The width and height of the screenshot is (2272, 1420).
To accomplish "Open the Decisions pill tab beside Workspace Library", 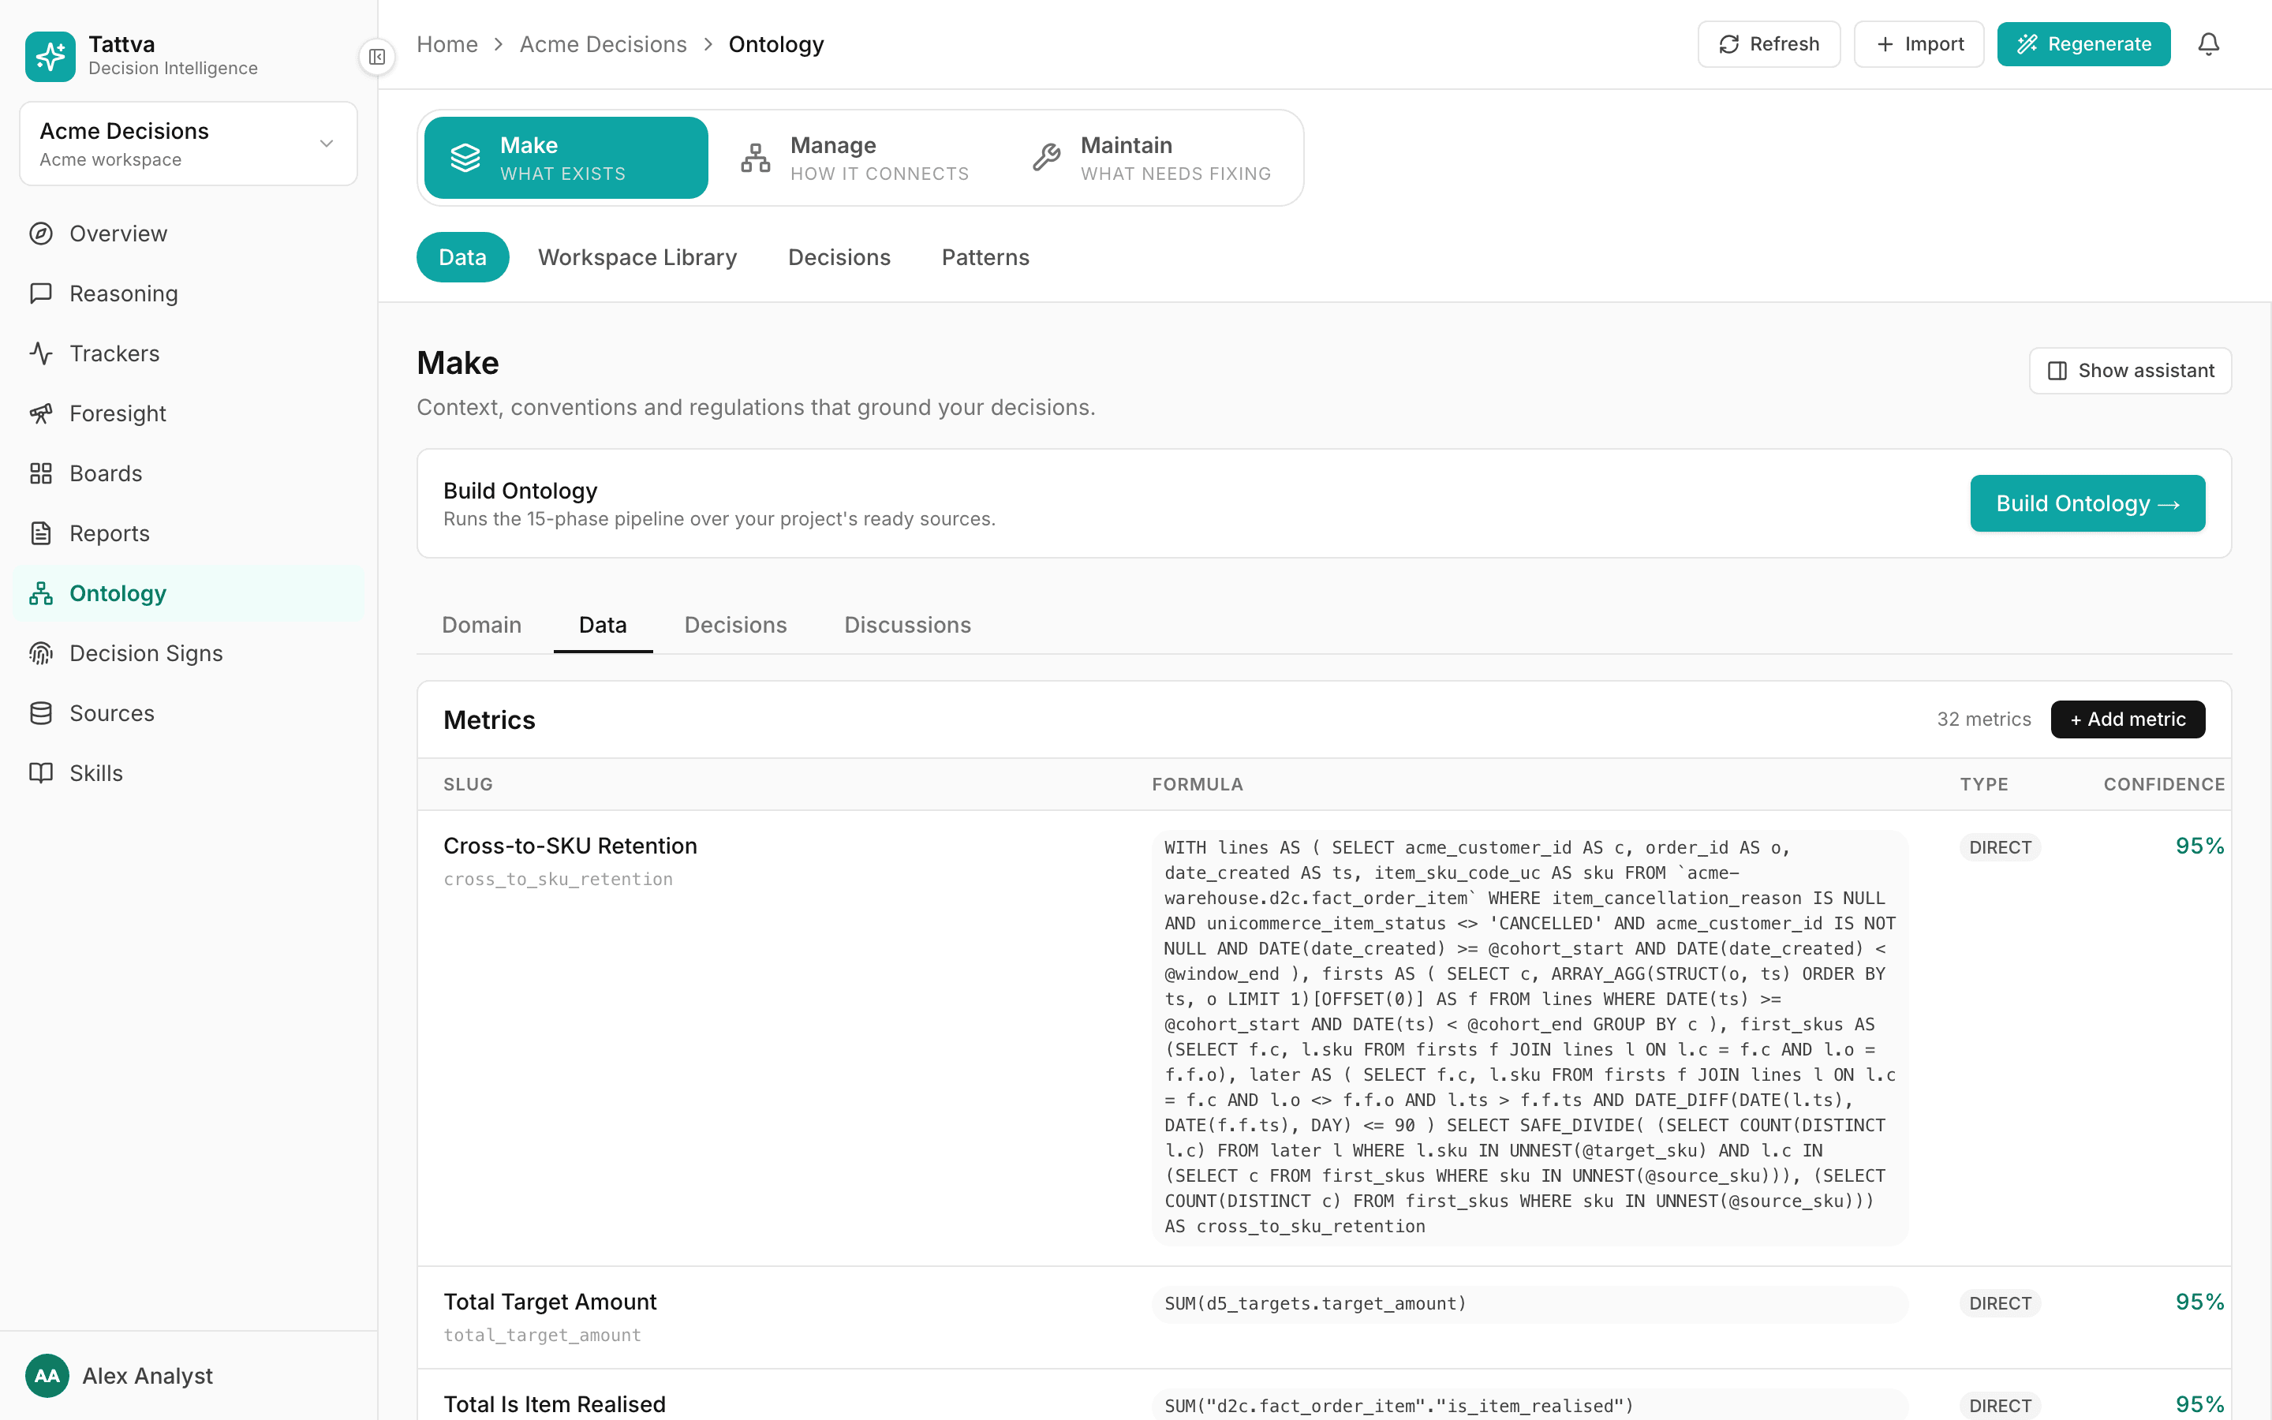I will pyautogui.click(x=839, y=257).
